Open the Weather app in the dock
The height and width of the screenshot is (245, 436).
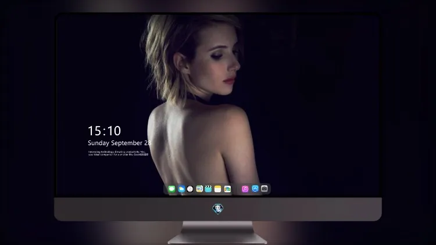181,189
